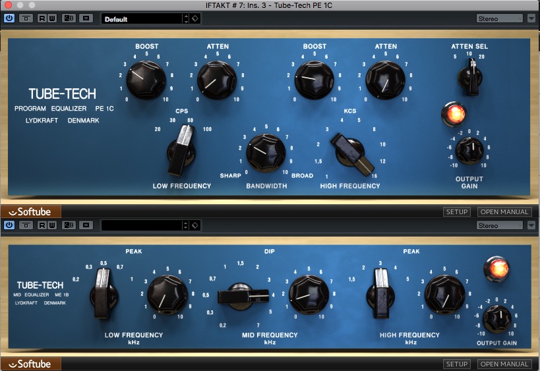The image size is (540, 371).
Task: Click the TUBE-TECH PE 1C logo text
Action: click(63, 94)
